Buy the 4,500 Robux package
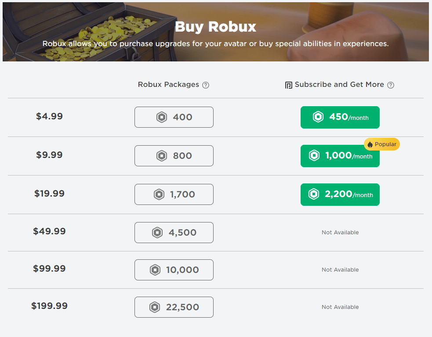Viewport: 432px width, 337px height. tap(174, 233)
